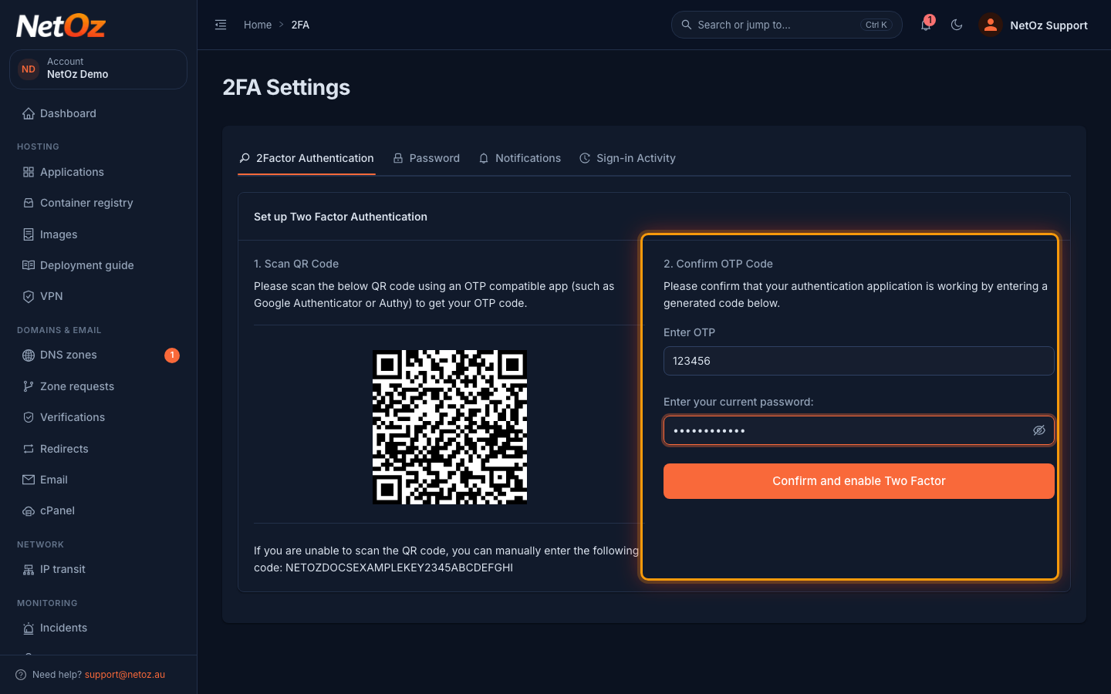Click the 2FA QR code image
This screenshot has height=694, width=1111.
[450, 427]
